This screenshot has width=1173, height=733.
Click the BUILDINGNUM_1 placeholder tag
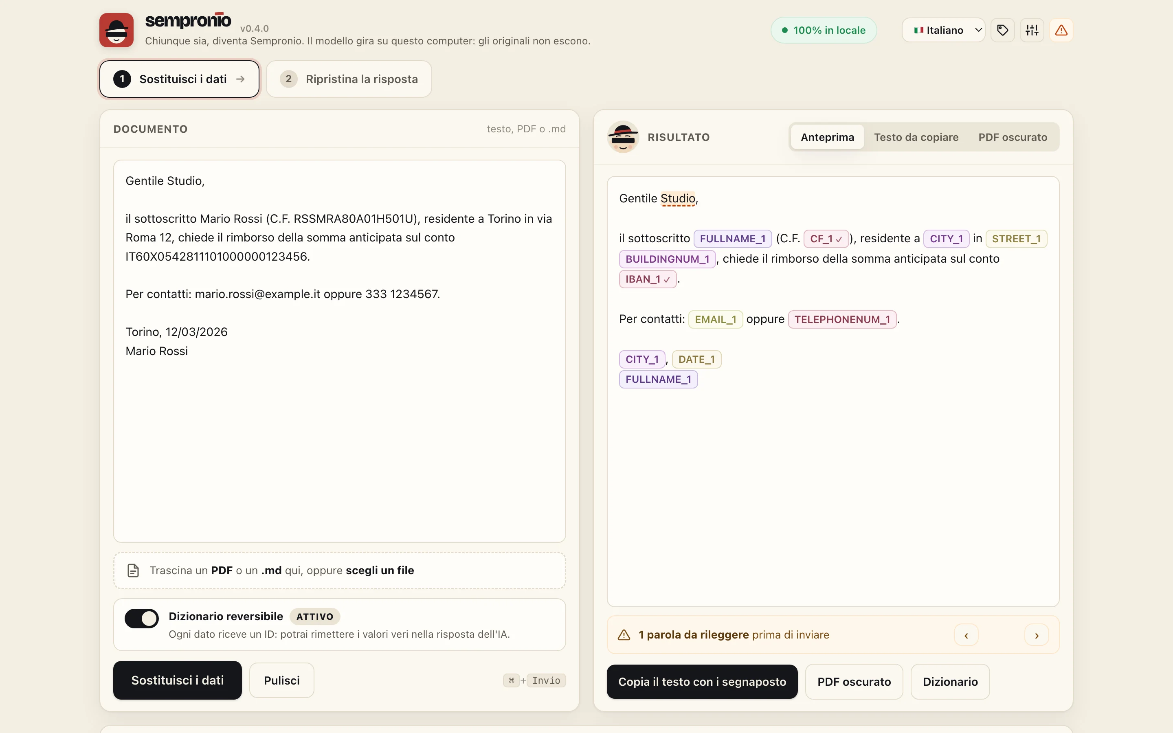(x=667, y=259)
